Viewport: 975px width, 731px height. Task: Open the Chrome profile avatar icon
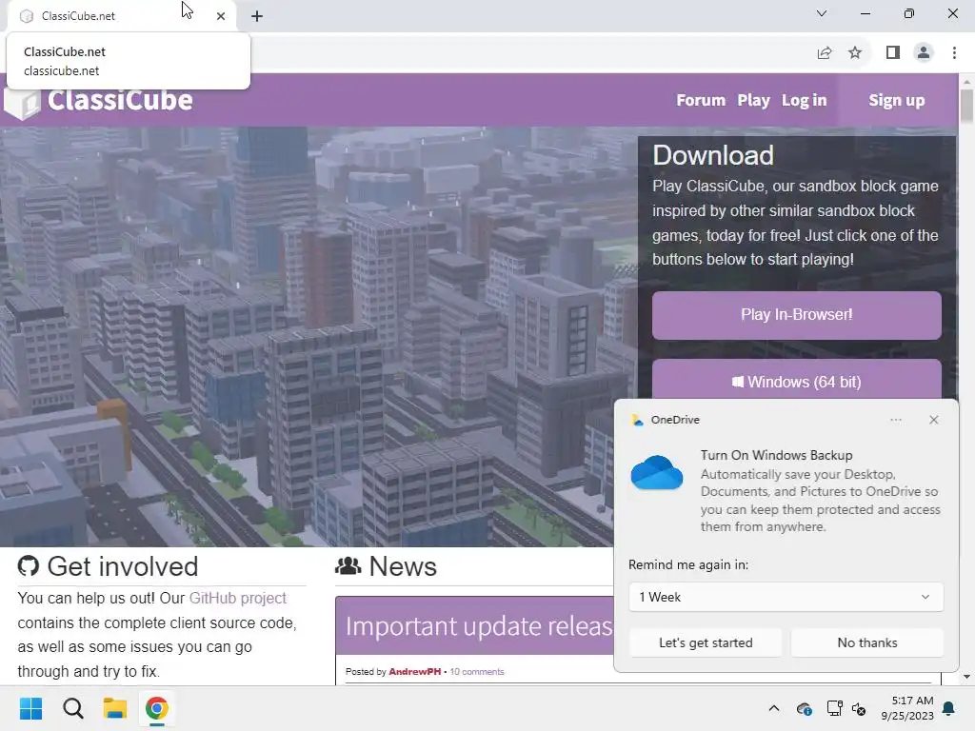924,53
